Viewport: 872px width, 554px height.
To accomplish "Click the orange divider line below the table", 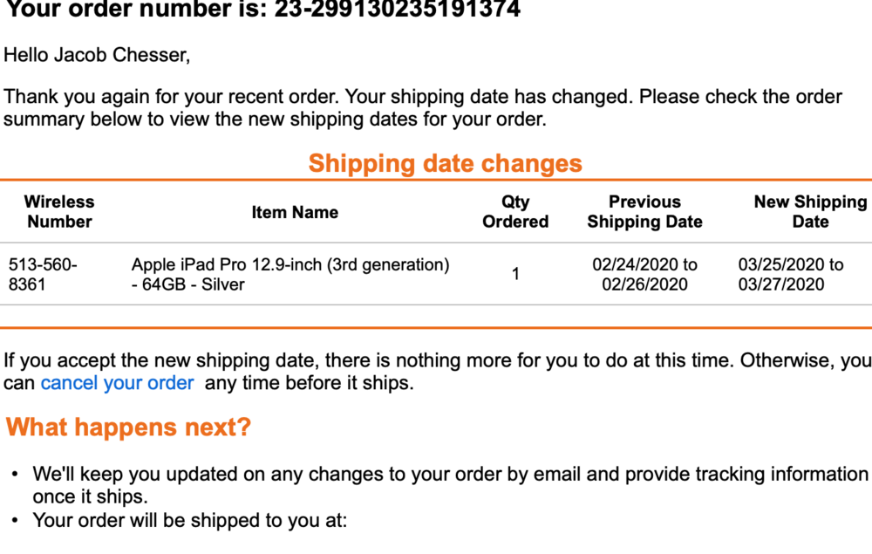I will [x=436, y=328].
